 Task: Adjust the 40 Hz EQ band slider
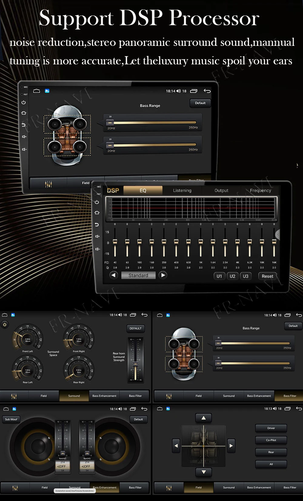point(115,243)
